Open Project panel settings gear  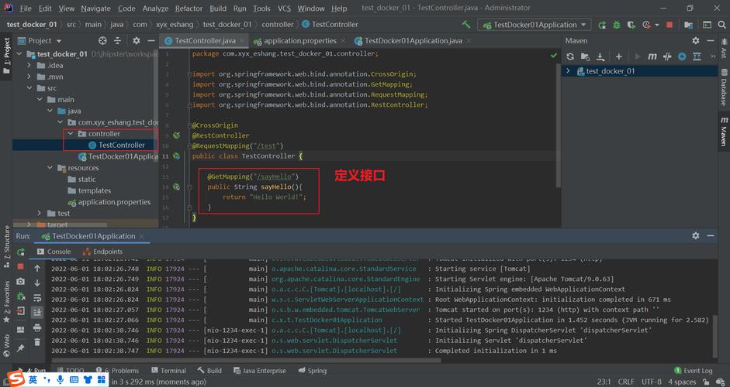coord(136,41)
